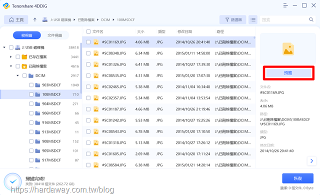Sort by the path column header
The image size is (320, 195).
click(220, 31)
